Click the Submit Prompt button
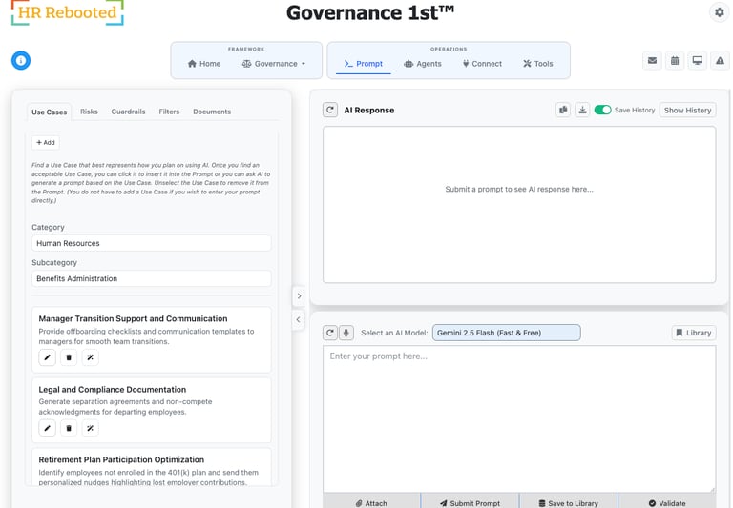This screenshot has width=733, height=508. pyautogui.click(x=470, y=503)
